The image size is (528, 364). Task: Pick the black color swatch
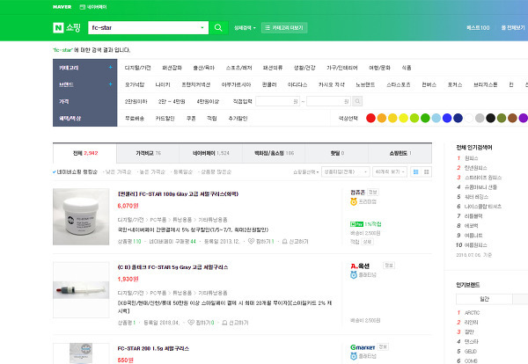[x=491, y=118]
